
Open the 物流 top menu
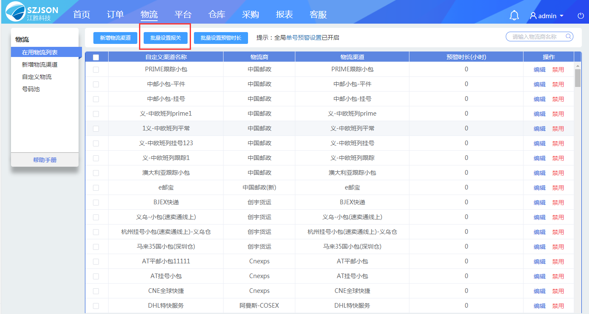tap(149, 14)
